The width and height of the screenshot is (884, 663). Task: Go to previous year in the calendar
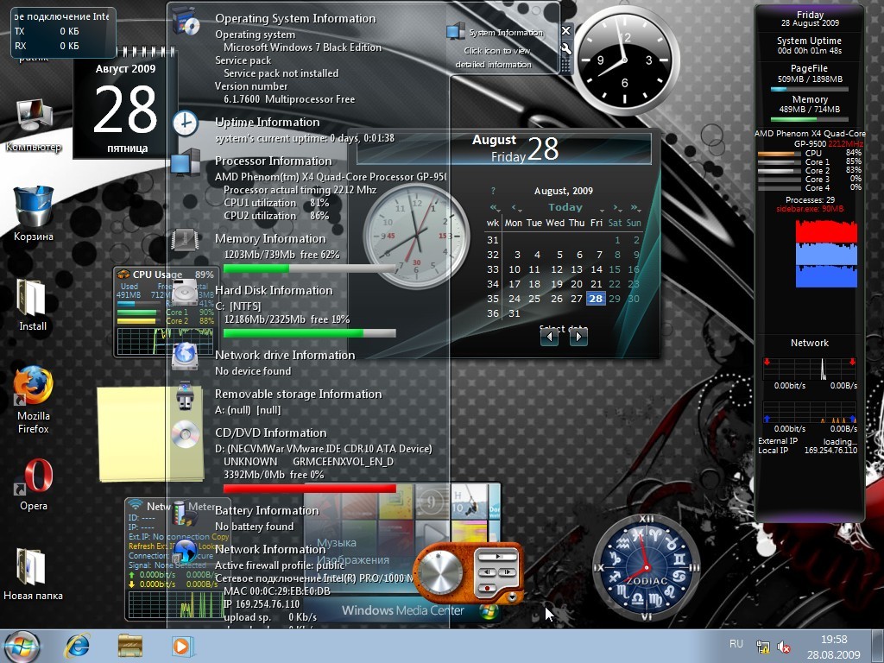(x=495, y=207)
